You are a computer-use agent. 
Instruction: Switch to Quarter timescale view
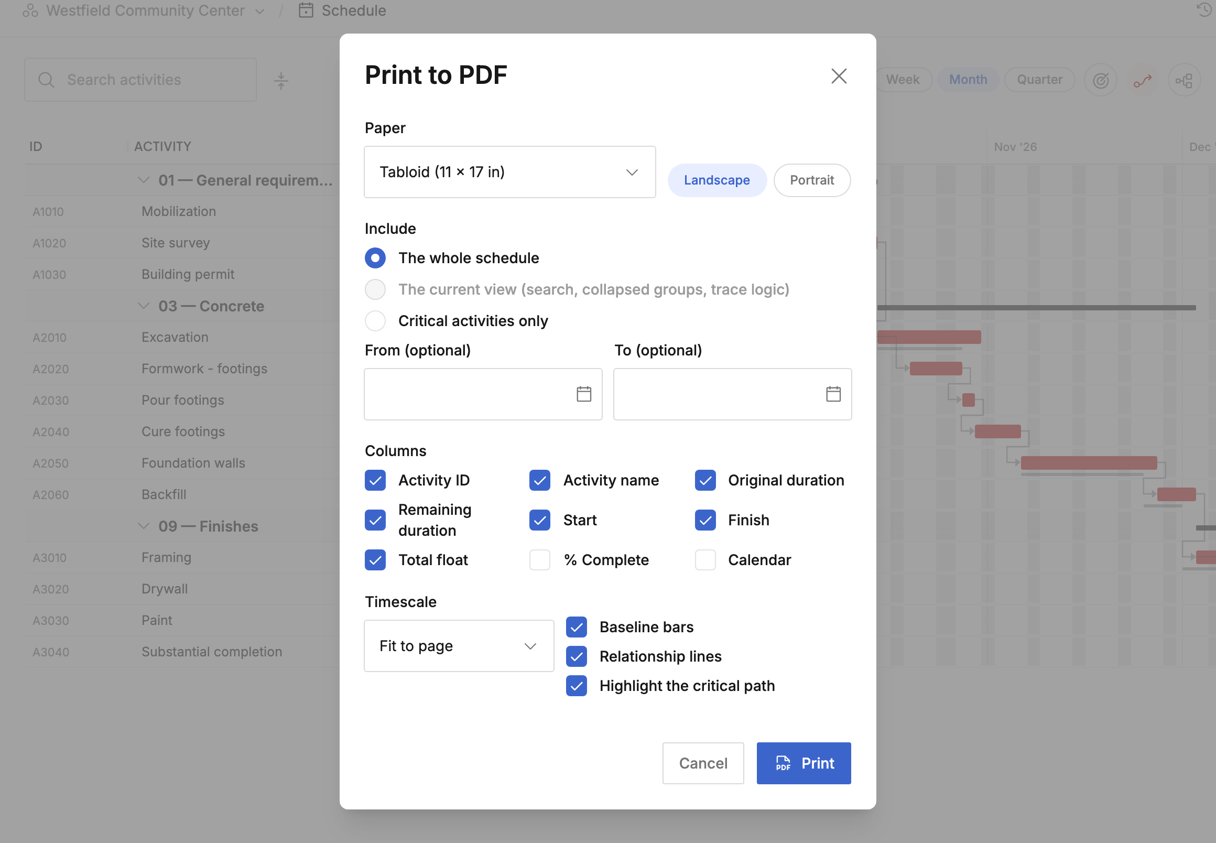pyautogui.click(x=1039, y=80)
